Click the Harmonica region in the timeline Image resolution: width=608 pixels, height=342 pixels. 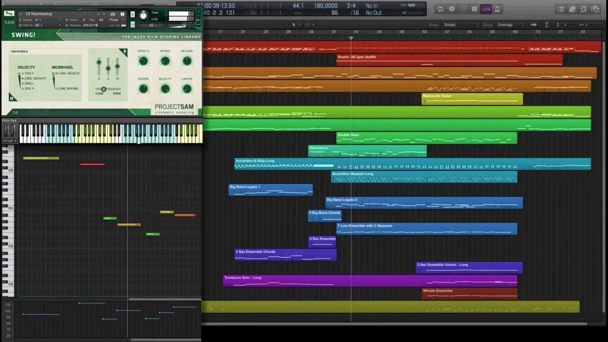click(x=367, y=151)
